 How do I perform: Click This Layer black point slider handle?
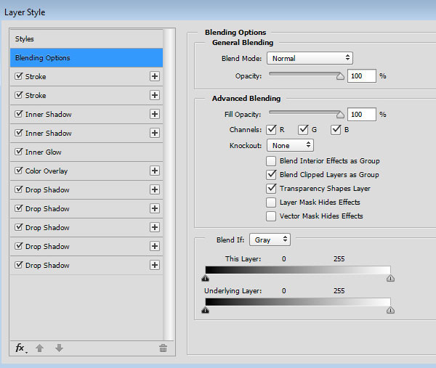(x=205, y=278)
